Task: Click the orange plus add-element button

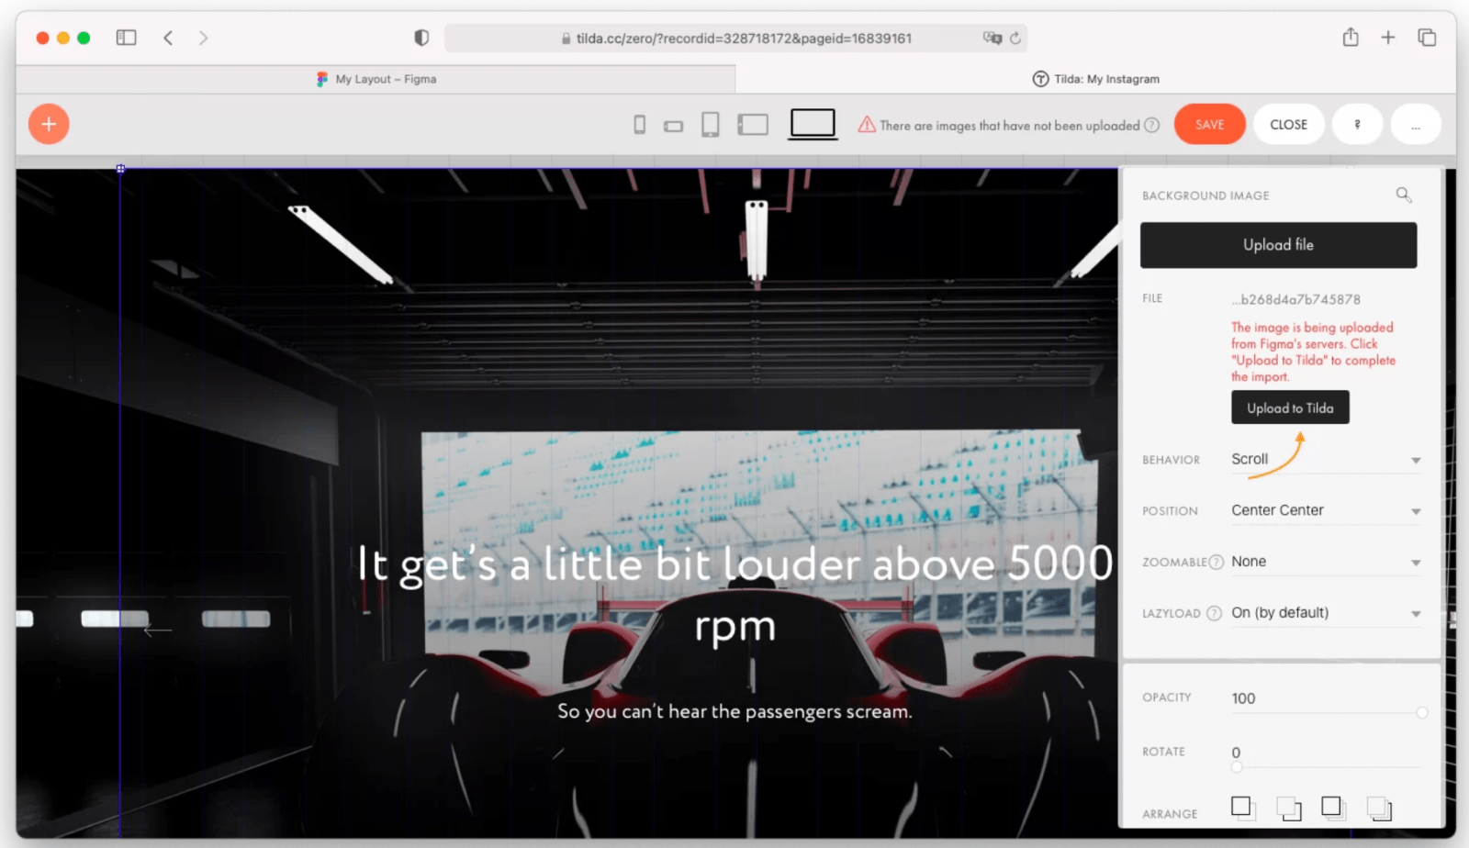Action: [x=49, y=124]
